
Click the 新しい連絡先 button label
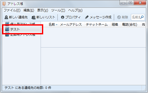pyautogui.click(x=18, y=17)
